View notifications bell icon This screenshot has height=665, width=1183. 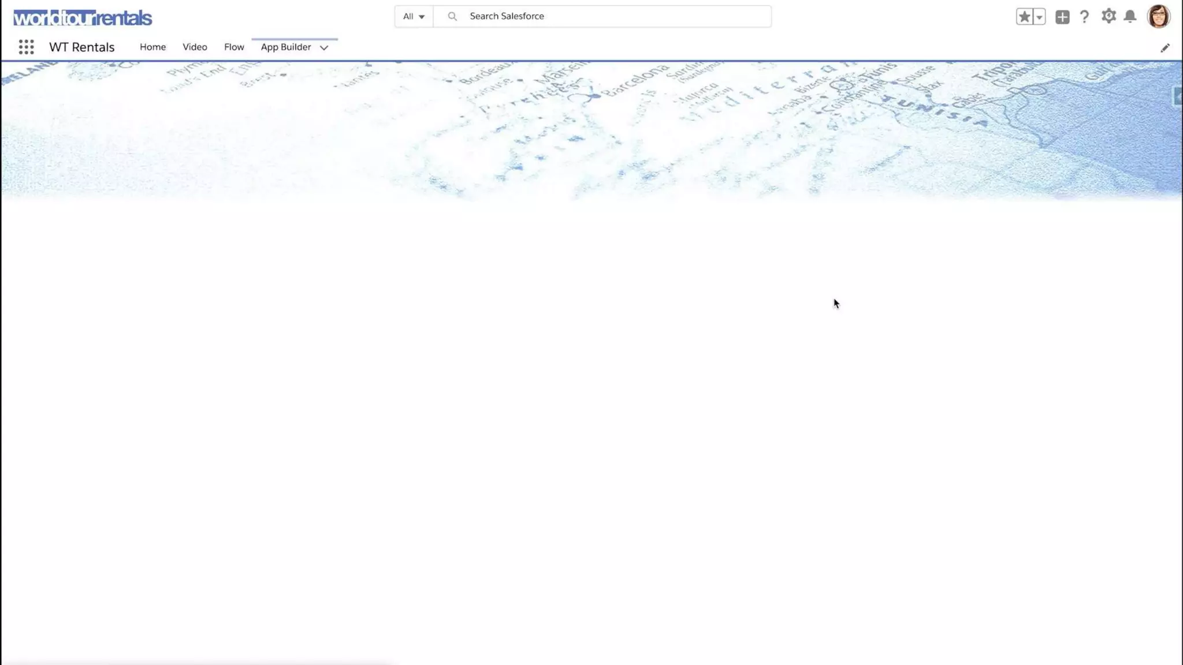(x=1130, y=16)
